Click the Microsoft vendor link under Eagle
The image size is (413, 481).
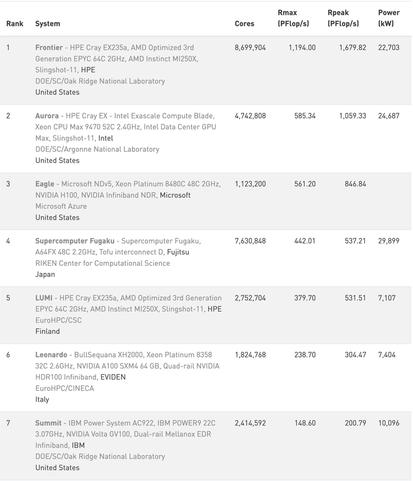[175, 195]
